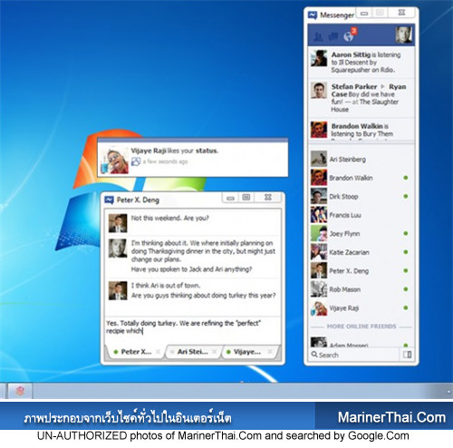Click Messenger logo in Peter X. Deng window

[x=109, y=200]
